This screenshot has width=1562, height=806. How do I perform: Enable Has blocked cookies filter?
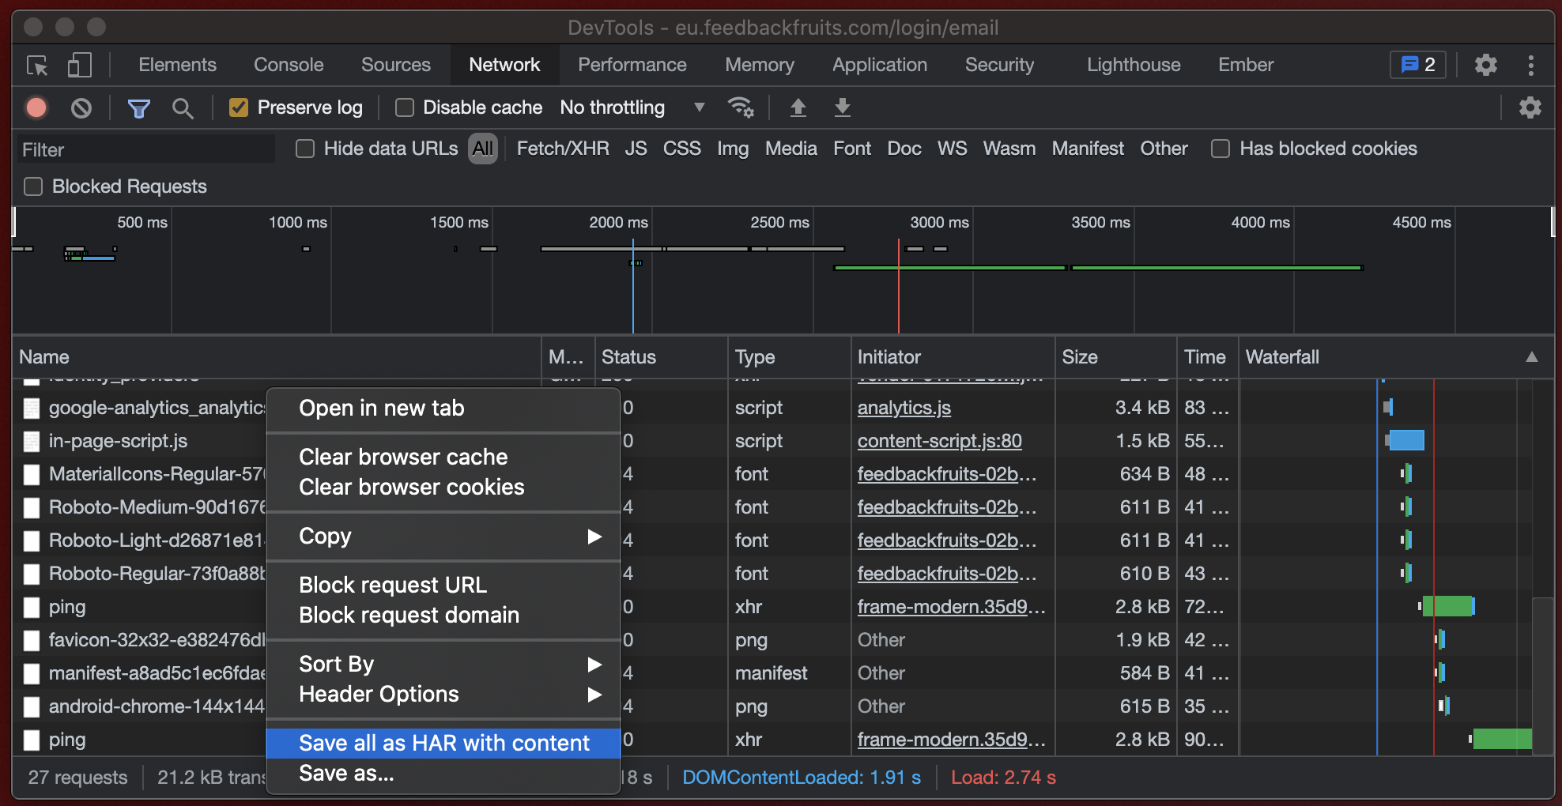click(1221, 149)
